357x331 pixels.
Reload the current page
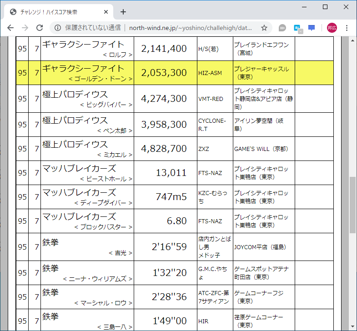pos(40,28)
